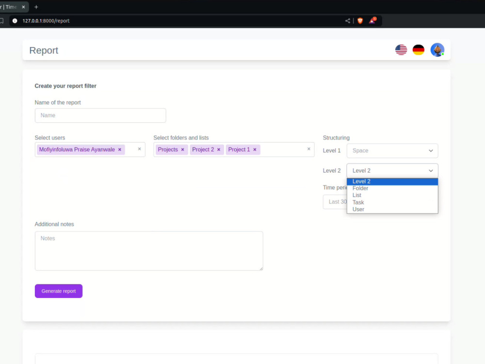Image resolution: width=485 pixels, height=364 pixels.
Task: Focus the Additional notes textarea
Action: pyautogui.click(x=149, y=251)
